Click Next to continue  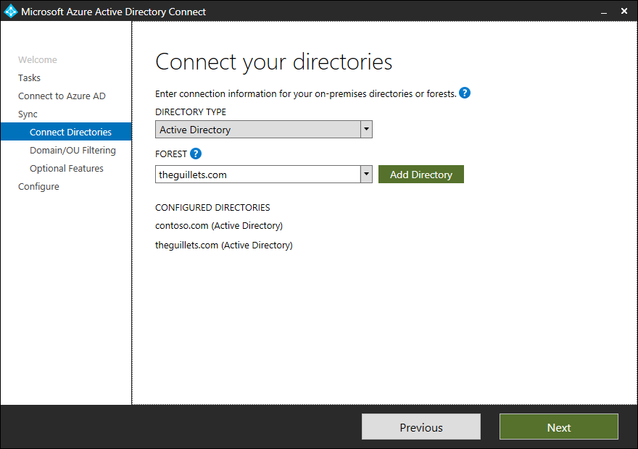(558, 427)
